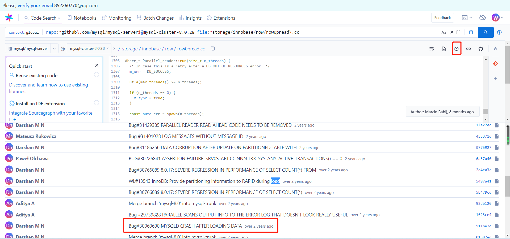Click the plus icon to add an extension

tap(495, 79)
